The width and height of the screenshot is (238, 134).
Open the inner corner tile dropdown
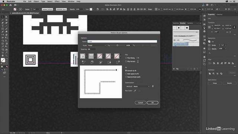103,56
